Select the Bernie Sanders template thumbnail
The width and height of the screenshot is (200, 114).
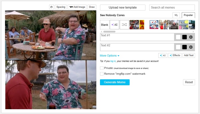[173, 25]
